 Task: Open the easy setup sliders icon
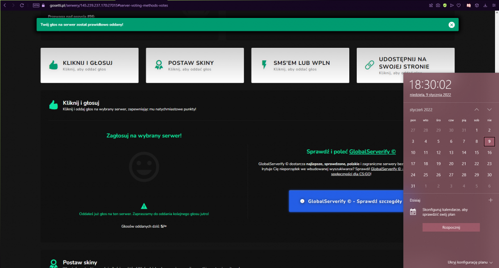(494, 5)
